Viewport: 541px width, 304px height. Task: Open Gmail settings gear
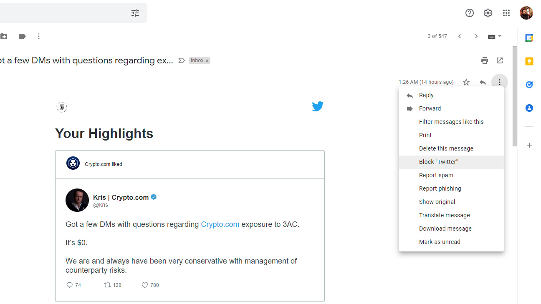coord(488,13)
